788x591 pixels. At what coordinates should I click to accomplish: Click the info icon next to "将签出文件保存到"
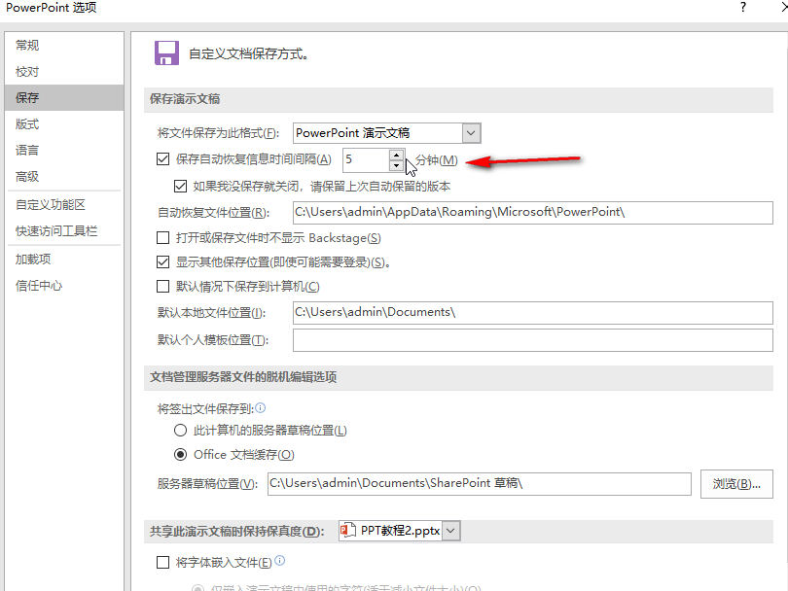point(260,407)
